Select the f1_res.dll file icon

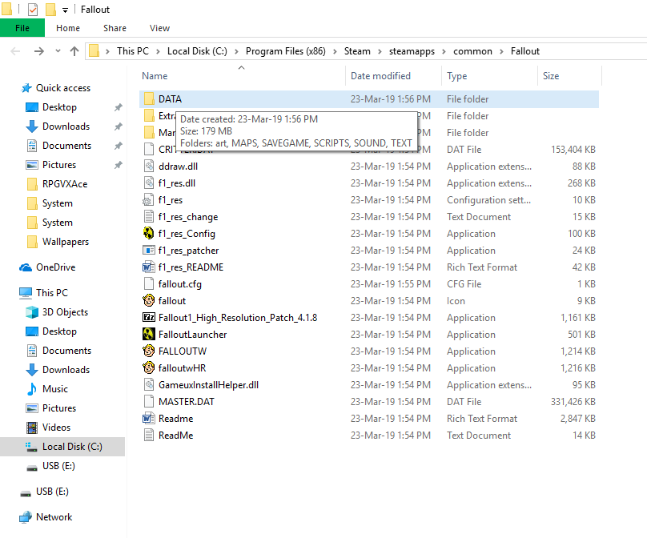coord(149,183)
